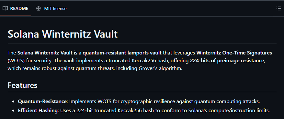Click bold 'Winternitz One-Time Signatures' text

click(x=234, y=53)
